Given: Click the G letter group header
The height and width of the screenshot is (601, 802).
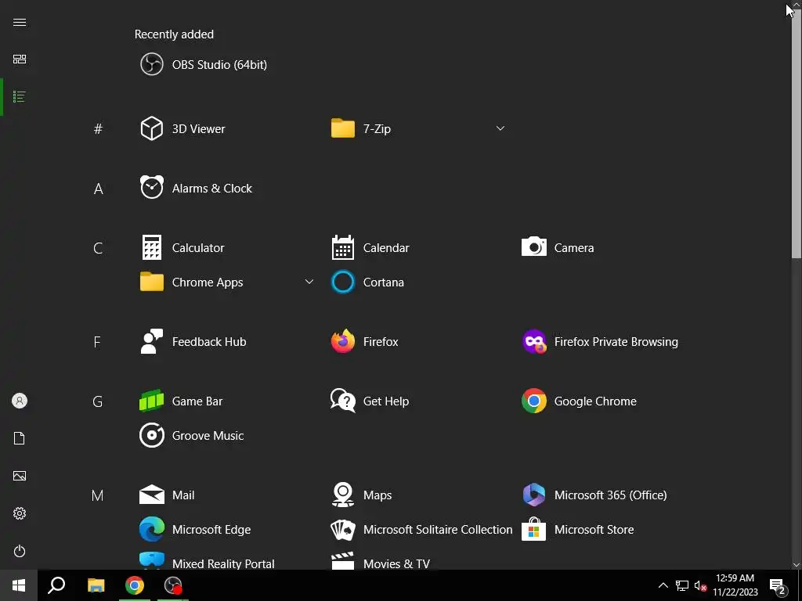Looking at the screenshot, I should pyautogui.click(x=98, y=401).
